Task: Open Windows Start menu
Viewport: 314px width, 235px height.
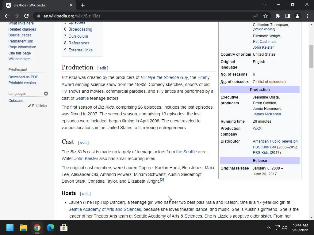Action: [x=10, y=228]
